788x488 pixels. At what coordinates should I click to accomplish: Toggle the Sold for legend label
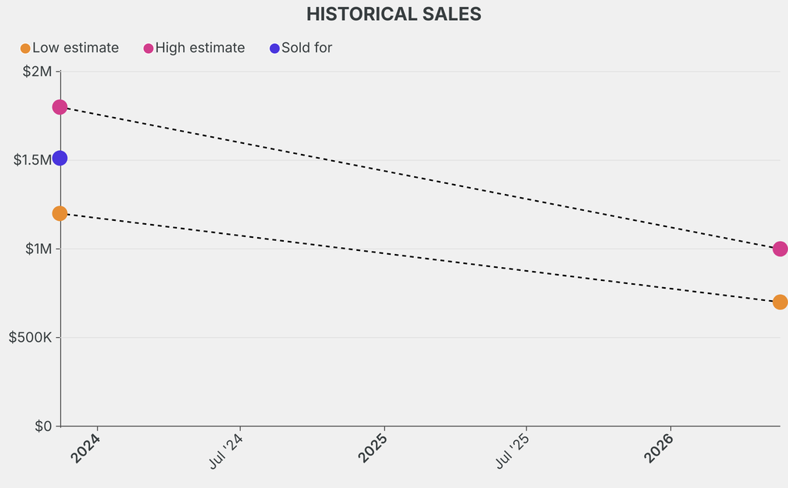click(306, 48)
